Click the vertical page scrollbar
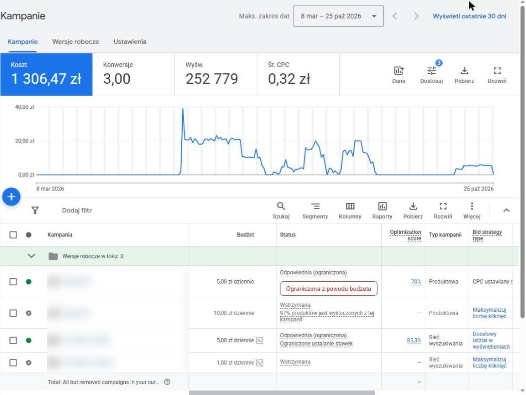 tap(523, 161)
